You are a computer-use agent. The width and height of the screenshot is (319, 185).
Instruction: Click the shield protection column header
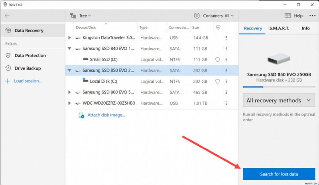tap(218, 27)
